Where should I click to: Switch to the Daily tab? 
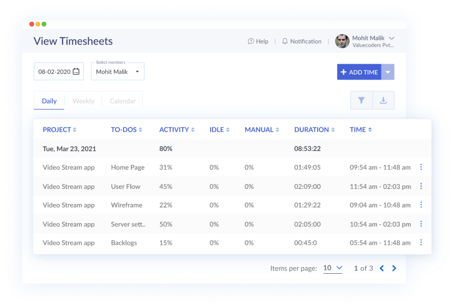[x=49, y=101]
